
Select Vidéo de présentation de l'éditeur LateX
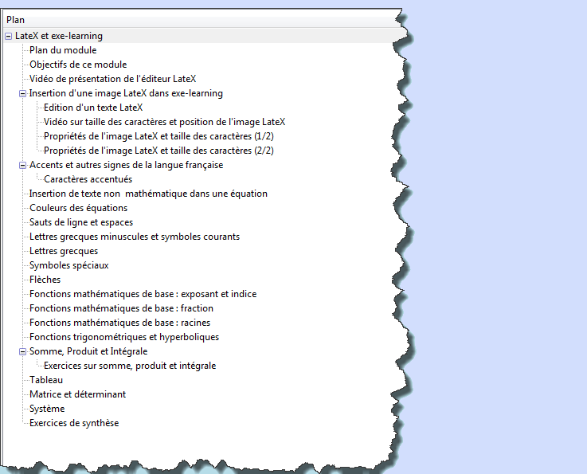[x=112, y=79]
